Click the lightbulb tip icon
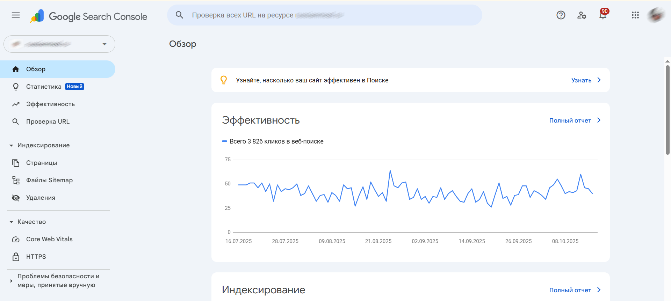 pyautogui.click(x=224, y=80)
